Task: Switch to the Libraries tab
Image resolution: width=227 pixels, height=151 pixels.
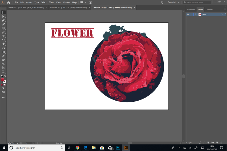Action: pyautogui.click(x=209, y=9)
